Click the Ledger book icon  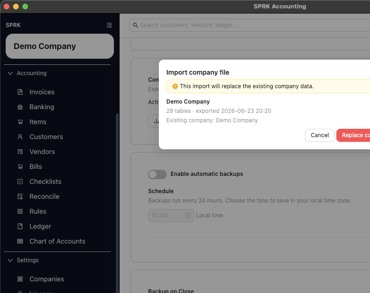pyautogui.click(x=20, y=226)
